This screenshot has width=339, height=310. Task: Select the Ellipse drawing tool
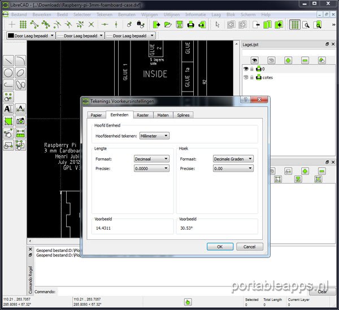pyautogui.click(x=20, y=73)
